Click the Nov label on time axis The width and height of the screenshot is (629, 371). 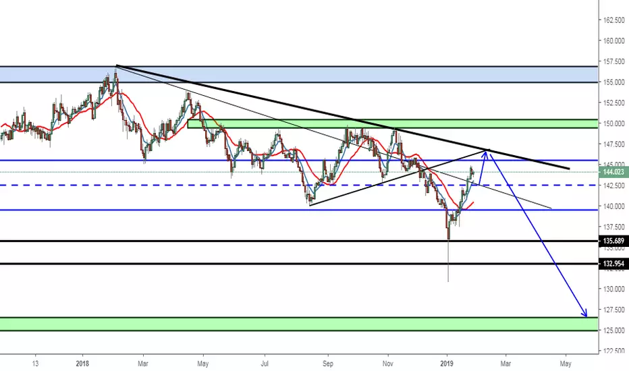tap(387, 364)
